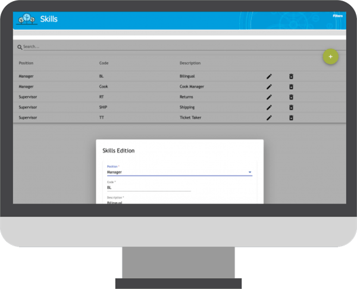The width and height of the screenshot is (357, 289).
Task: Edit the TT Ticket Taker skill
Action: coord(269,117)
